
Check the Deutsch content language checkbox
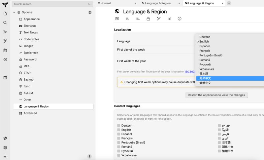tap(119, 125)
